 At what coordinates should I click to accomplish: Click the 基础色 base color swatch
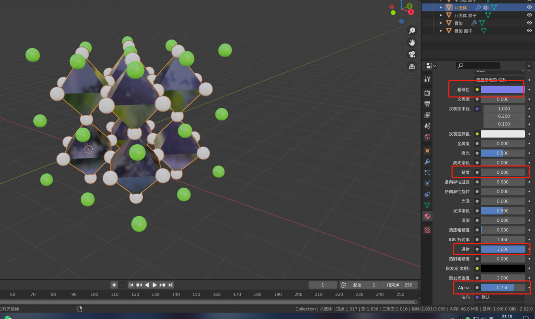(503, 90)
